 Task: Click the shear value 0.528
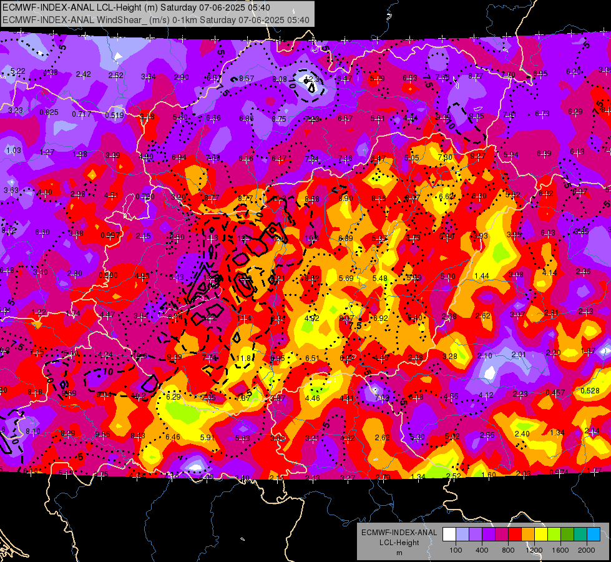pos(590,391)
